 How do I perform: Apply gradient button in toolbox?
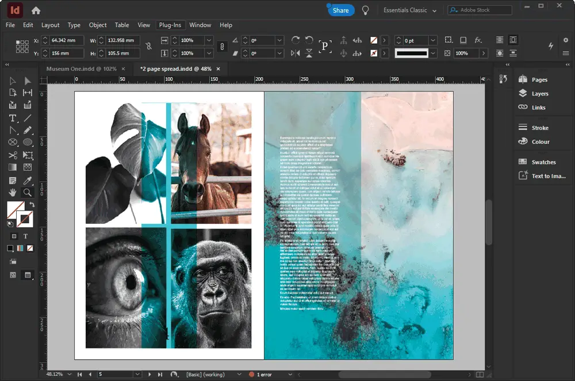(x=20, y=249)
